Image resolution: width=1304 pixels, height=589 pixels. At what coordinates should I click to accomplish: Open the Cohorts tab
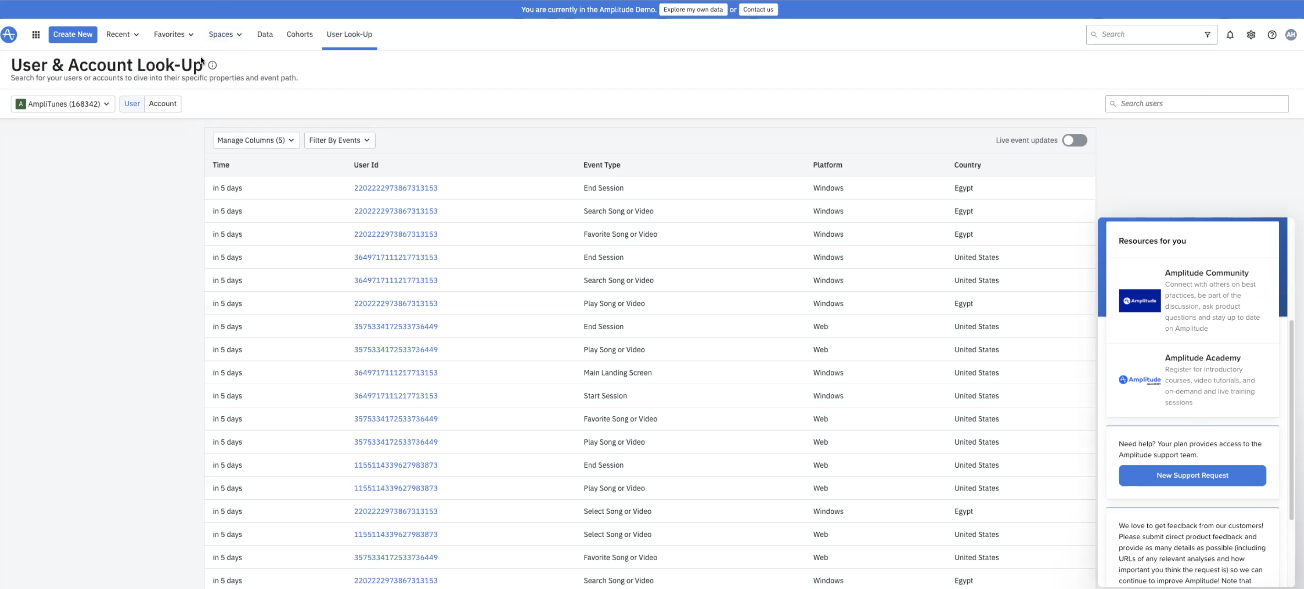pyautogui.click(x=299, y=34)
